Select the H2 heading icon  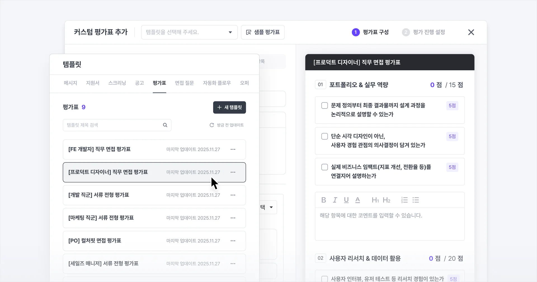point(387,200)
